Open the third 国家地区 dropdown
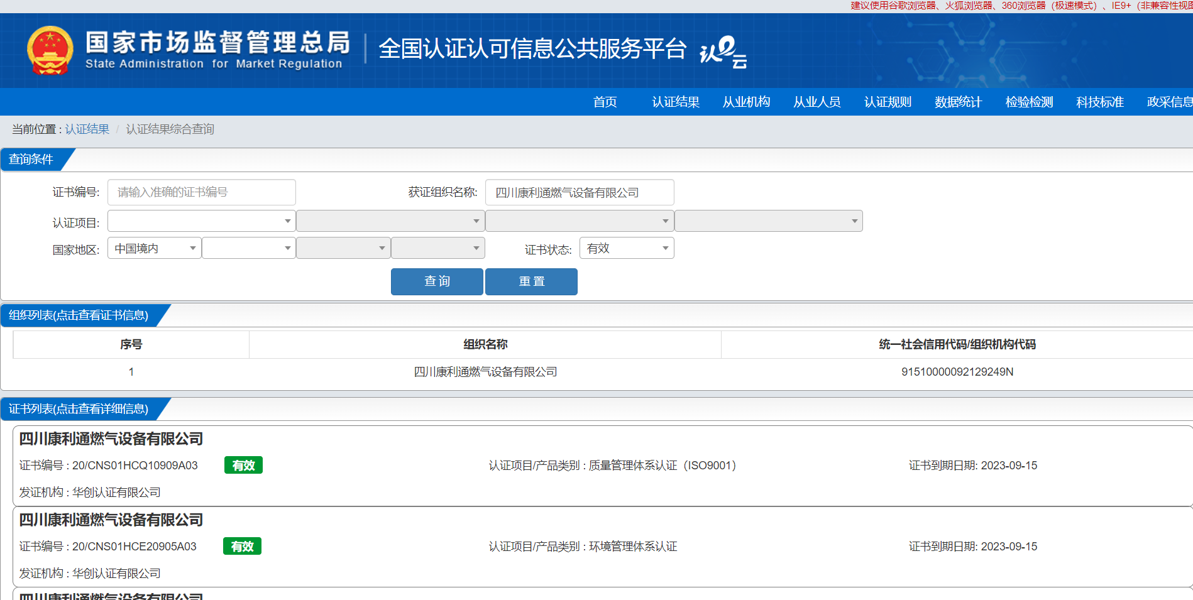 (343, 248)
